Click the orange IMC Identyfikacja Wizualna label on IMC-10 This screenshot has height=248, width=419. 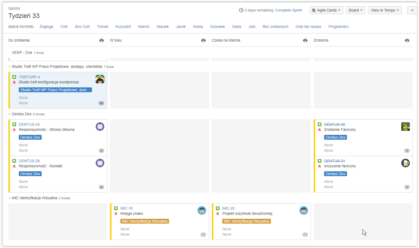pos(145,221)
